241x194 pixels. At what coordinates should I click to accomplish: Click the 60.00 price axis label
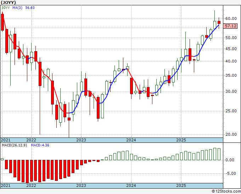pos(231,18)
